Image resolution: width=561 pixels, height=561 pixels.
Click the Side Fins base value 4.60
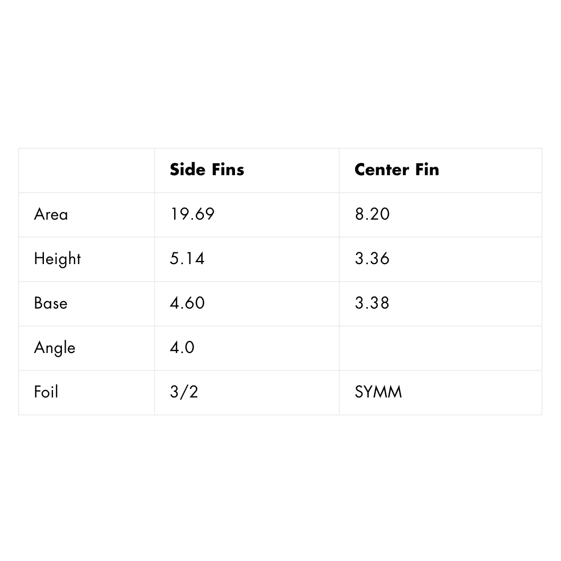coord(187,303)
